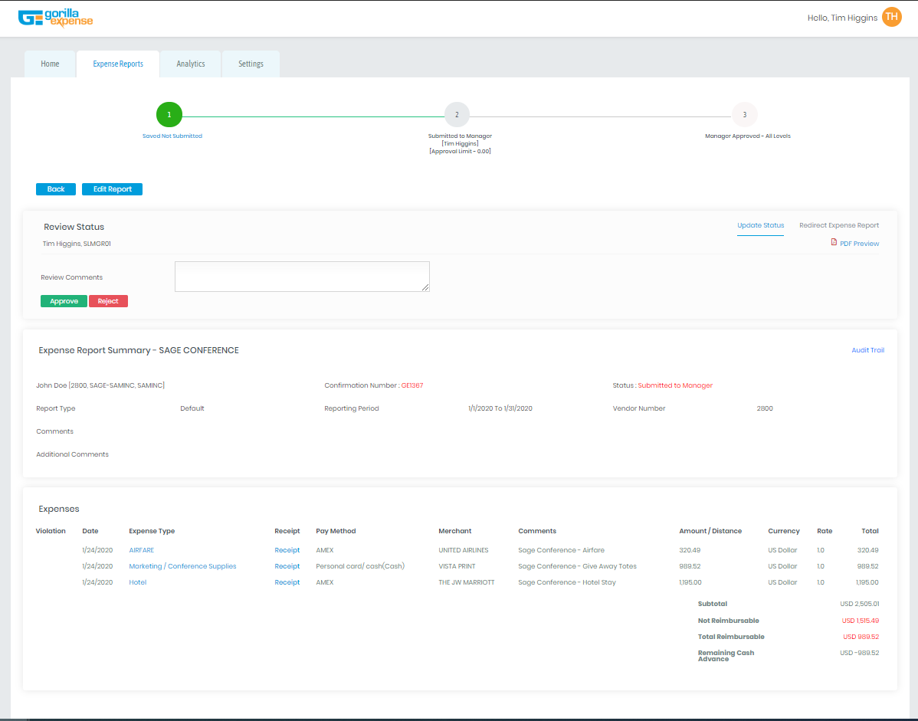The width and height of the screenshot is (918, 721).
Task: Open the Audit Trail
Action: click(867, 349)
